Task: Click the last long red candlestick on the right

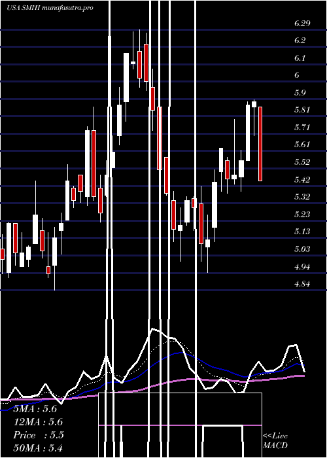Action: pyautogui.click(x=260, y=144)
